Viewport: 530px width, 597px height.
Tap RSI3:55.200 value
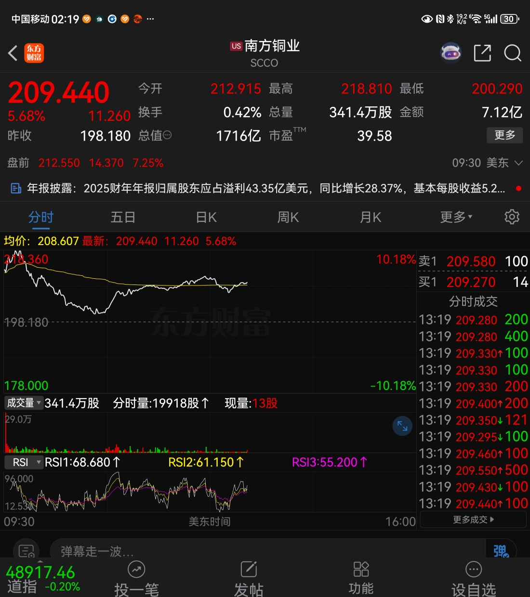click(330, 462)
